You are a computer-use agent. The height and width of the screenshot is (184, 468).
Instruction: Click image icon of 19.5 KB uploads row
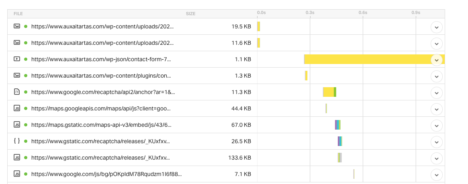[17, 26]
